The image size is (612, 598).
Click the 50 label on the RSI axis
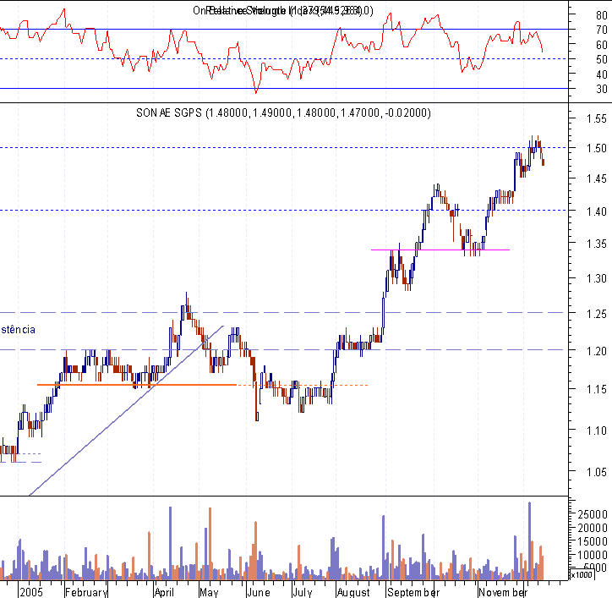(602, 59)
